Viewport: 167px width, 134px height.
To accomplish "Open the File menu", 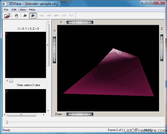I will coord(6,10).
